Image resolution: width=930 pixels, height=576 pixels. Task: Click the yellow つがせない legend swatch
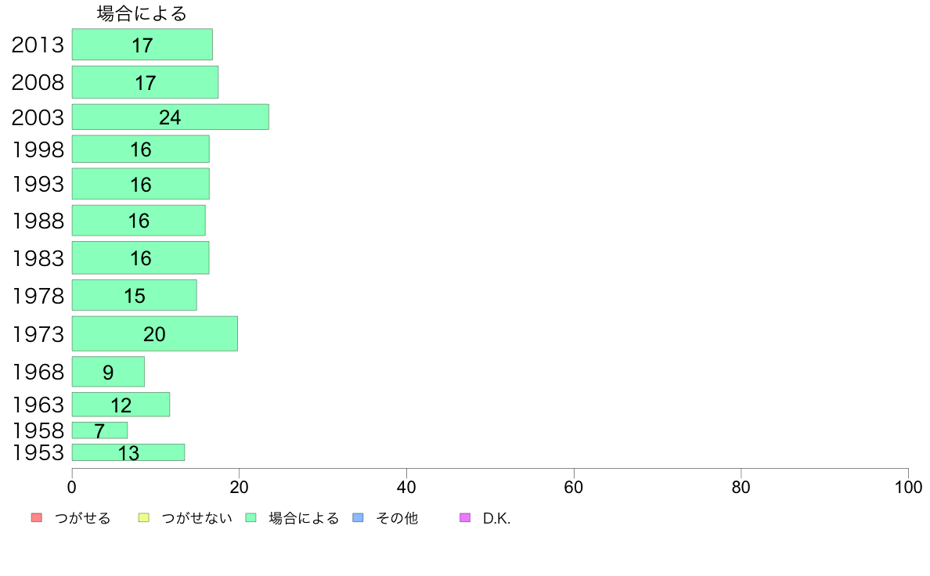pos(143,518)
